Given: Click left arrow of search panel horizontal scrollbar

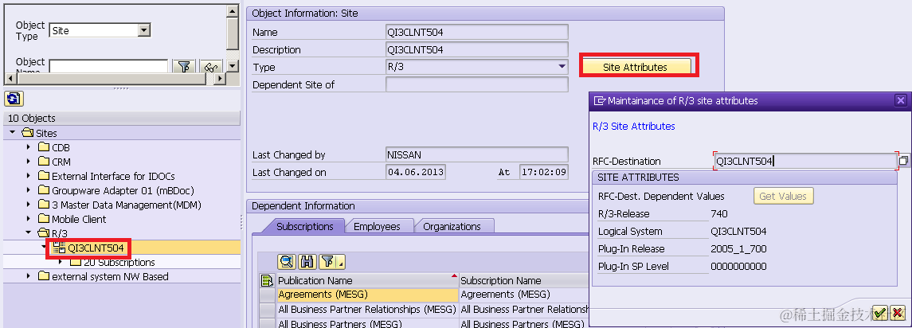Looking at the screenshot, I should (10, 78).
